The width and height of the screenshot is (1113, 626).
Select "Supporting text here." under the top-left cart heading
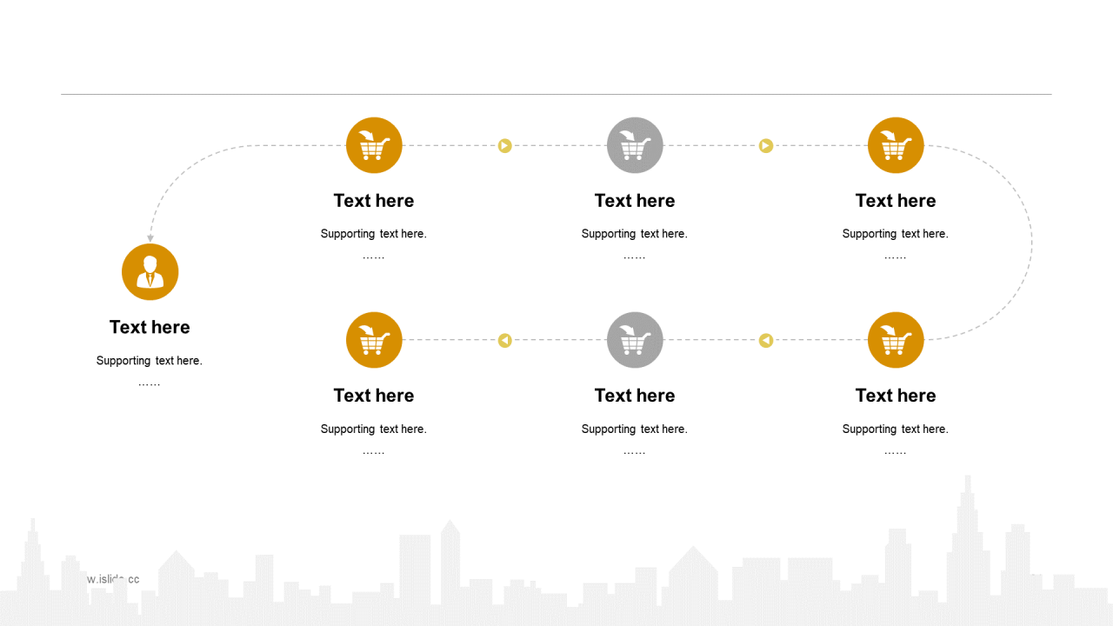tap(374, 234)
